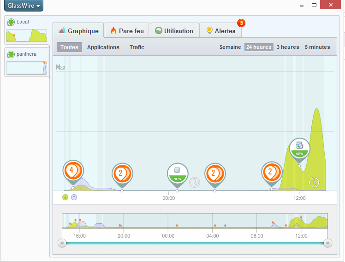The height and width of the screenshot is (262, 345).
Task: Open the alert marker 2 before midnight
Action: tap(122, 174)
